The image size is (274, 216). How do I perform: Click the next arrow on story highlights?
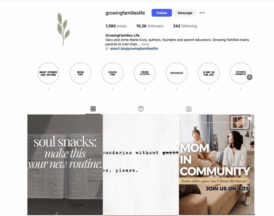pyautogui.click(x=250, y=77)
